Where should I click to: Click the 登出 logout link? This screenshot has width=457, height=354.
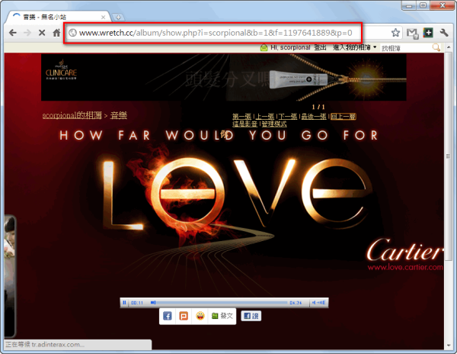point(320,47)
